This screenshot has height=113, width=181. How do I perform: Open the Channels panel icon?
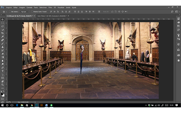(x=178, y=50)
